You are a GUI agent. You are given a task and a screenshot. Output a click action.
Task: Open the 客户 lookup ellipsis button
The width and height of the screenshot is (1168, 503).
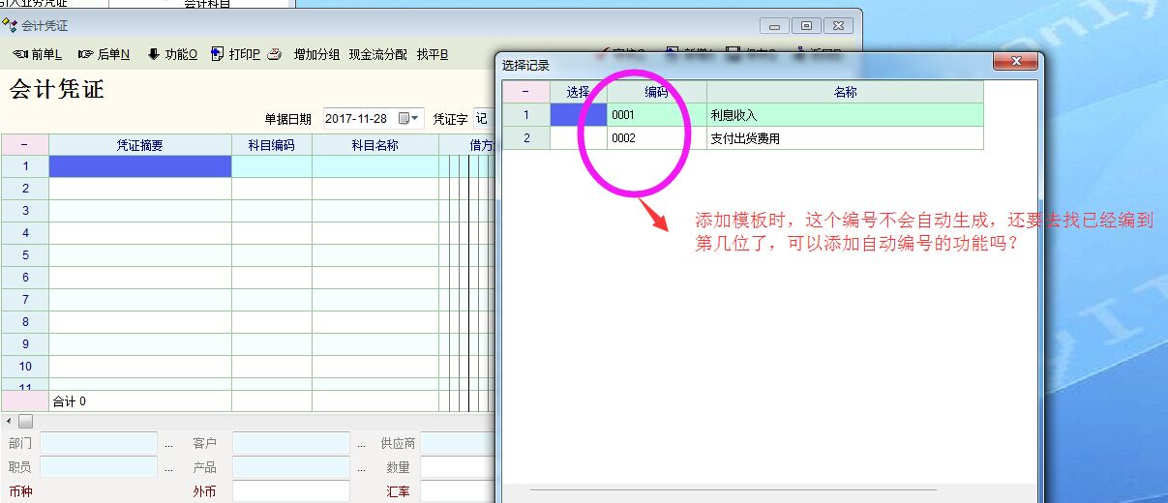pyautogui.click(x=361, y=443)
